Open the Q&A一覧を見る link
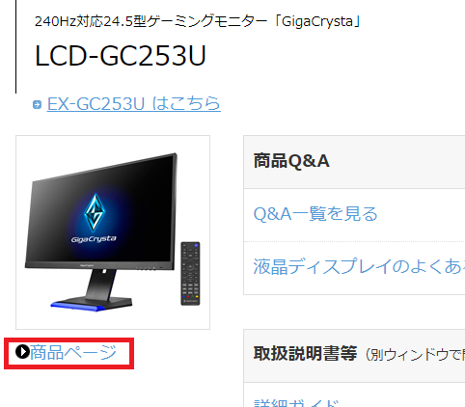Image resolution: width=465 pixels, height=407 pixels. pos(315,214)
